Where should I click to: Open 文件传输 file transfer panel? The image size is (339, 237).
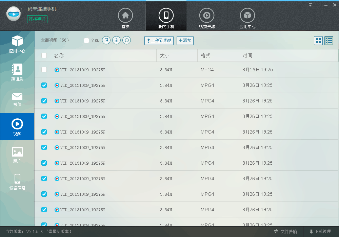(x=285, y=232)
